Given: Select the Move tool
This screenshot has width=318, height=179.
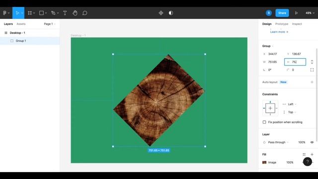Looking at the screenshot, I should 17,13.
